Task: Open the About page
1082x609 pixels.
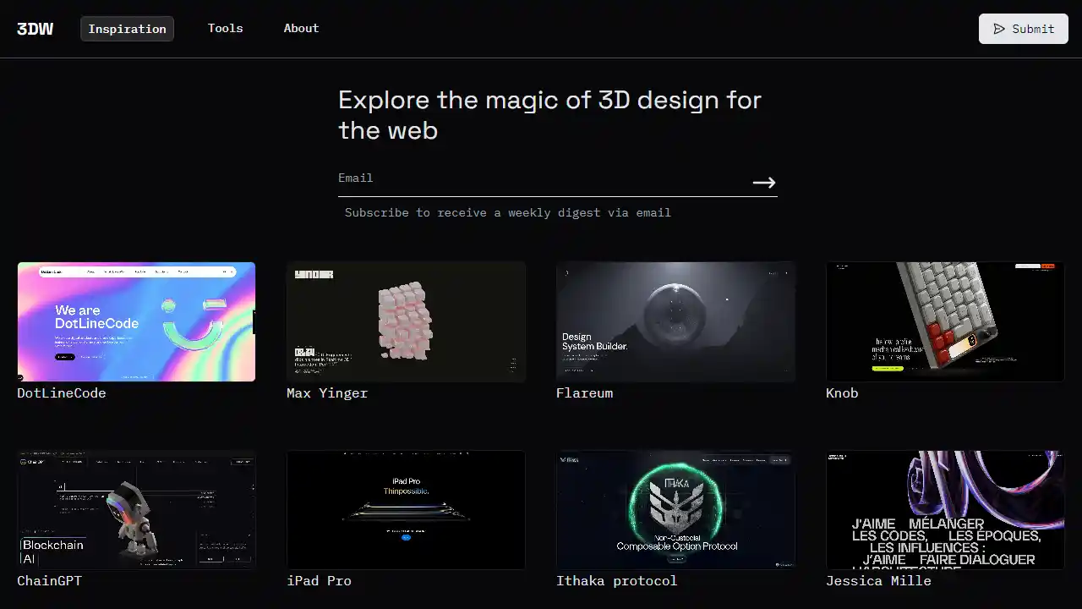Action: click(301, 28)
